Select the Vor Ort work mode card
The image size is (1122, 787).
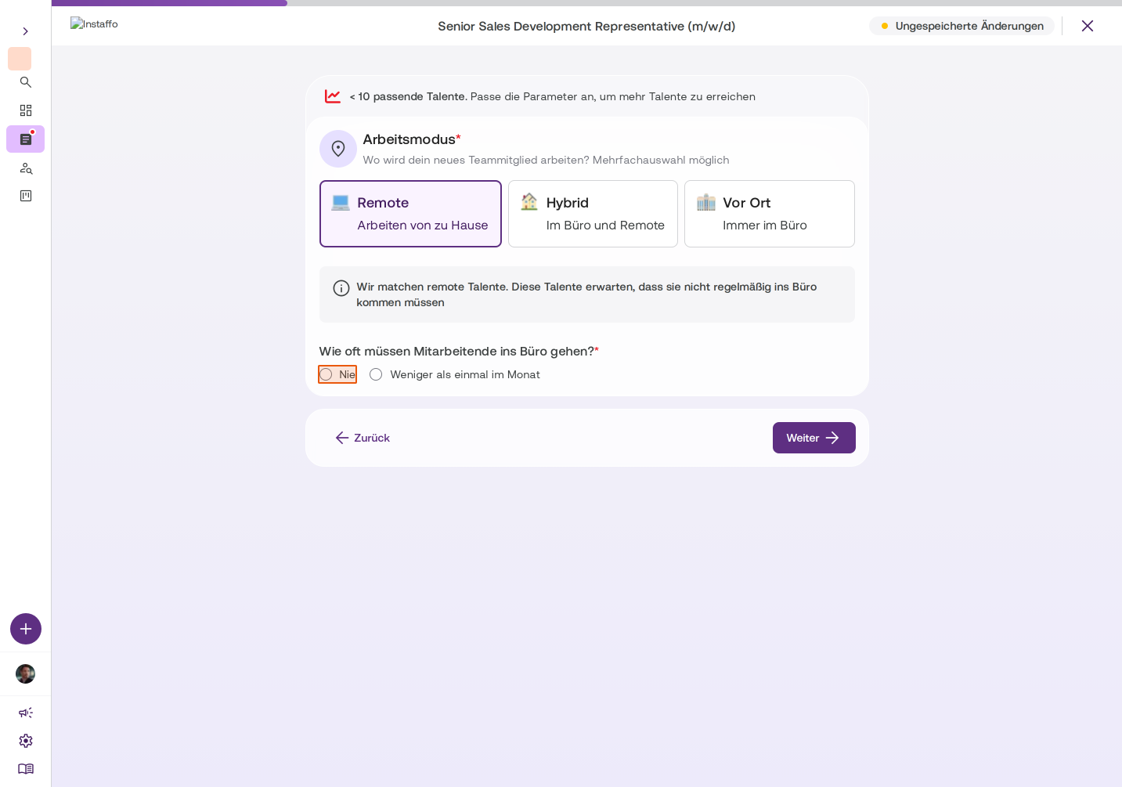(770, 214)
